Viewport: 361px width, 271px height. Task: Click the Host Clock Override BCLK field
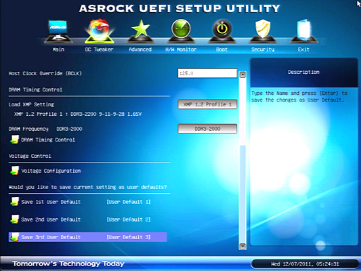207,73
